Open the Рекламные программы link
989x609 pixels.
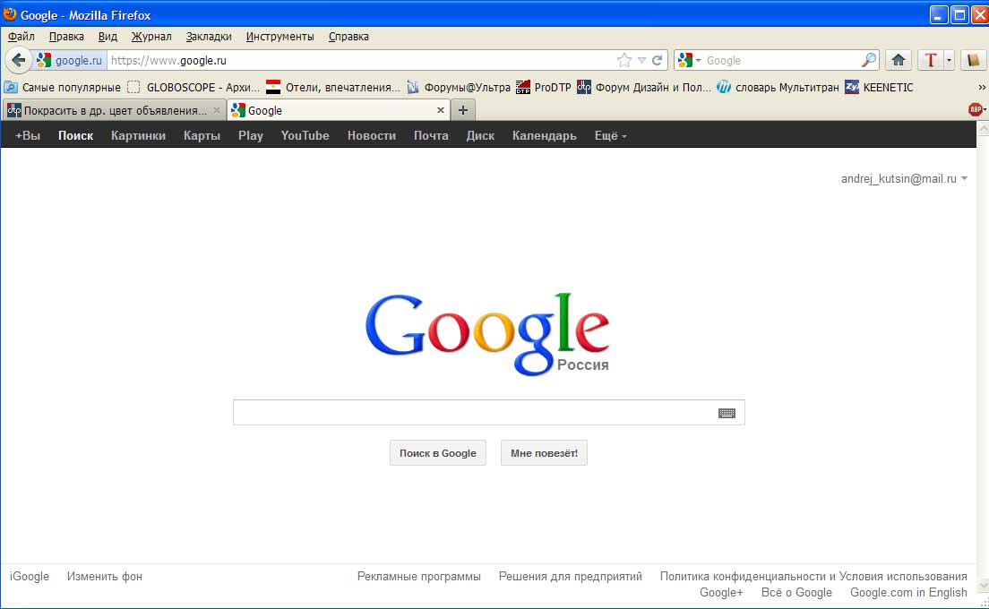(419, 576)
